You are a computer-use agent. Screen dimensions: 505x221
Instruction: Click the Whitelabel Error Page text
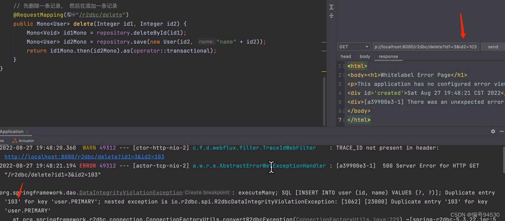pyautogui.click(x=416, y=75)
